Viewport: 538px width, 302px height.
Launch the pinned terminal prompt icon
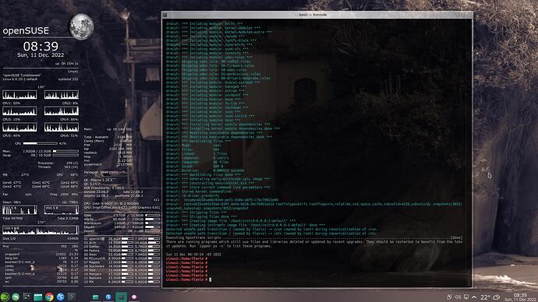click(x=72, y=297)
